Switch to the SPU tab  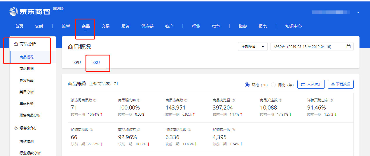click(77, 62)
